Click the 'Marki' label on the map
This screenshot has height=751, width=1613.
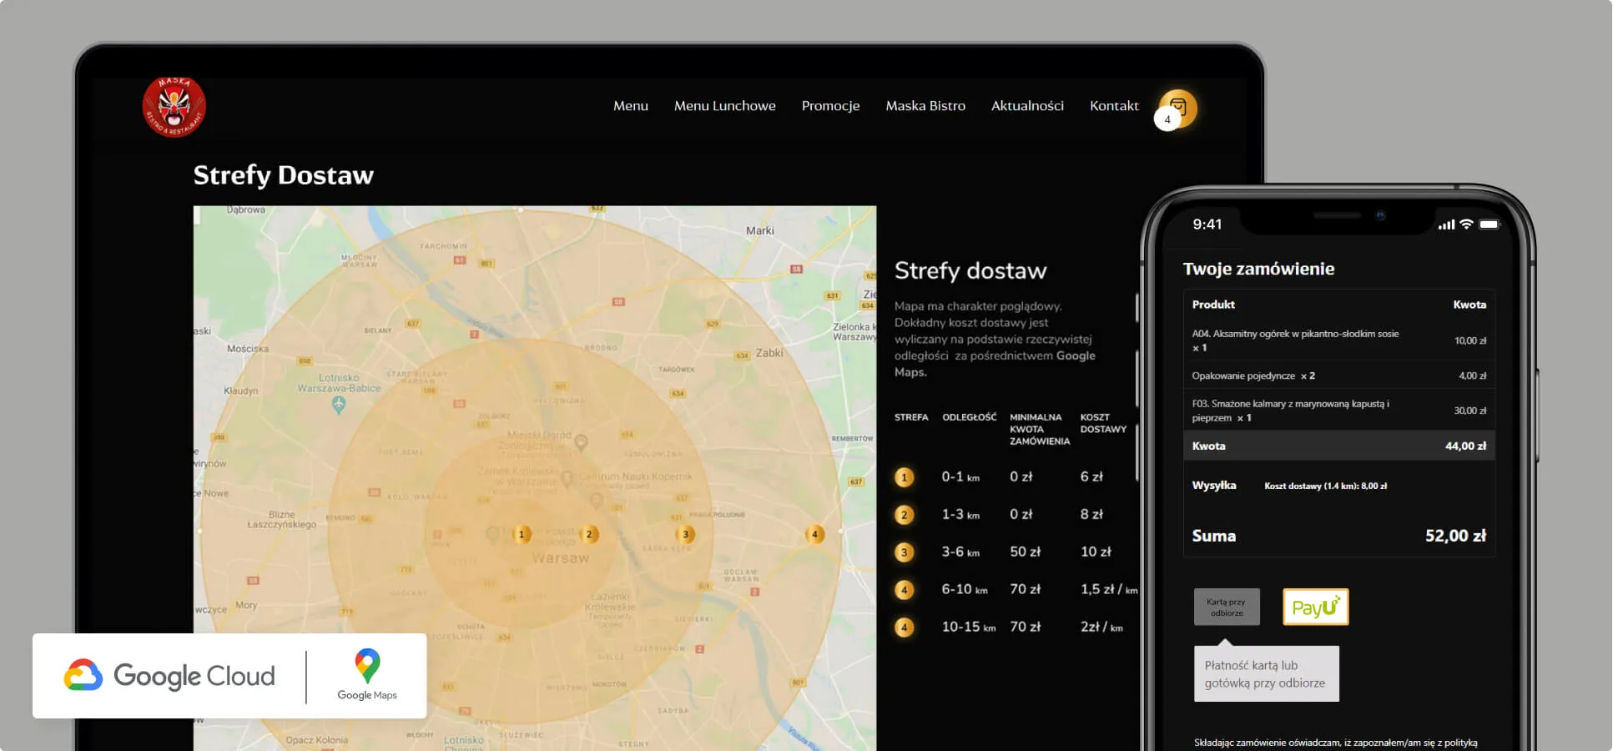click(x=759, y=230)
